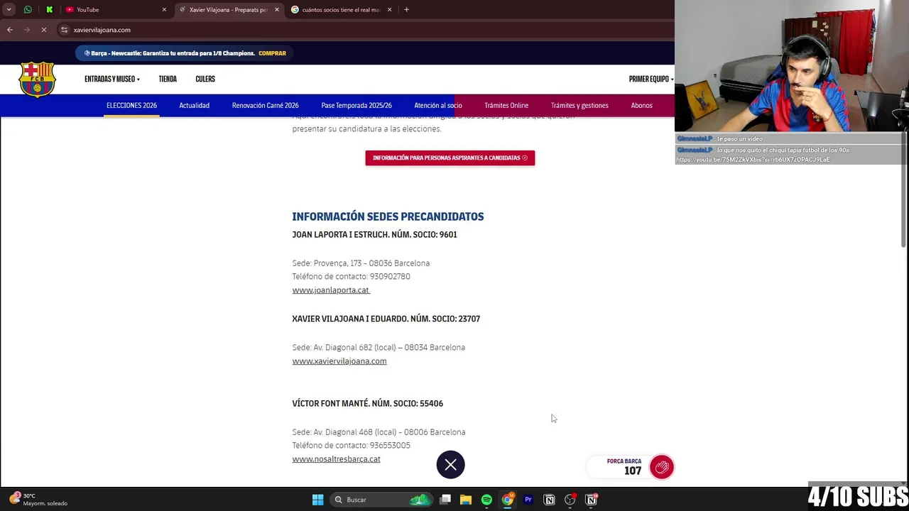The image size is (909, 511).
Task: Open the Culers menu item
Action: coord(205,79)
